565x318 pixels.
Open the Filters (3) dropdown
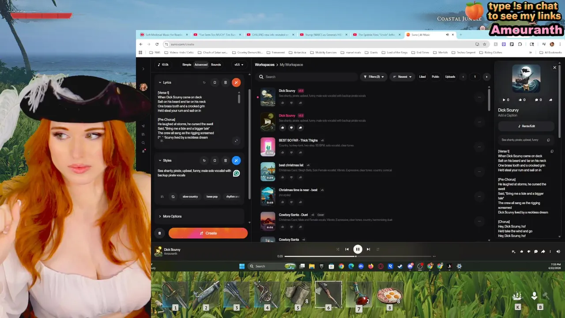pos(373,77)
